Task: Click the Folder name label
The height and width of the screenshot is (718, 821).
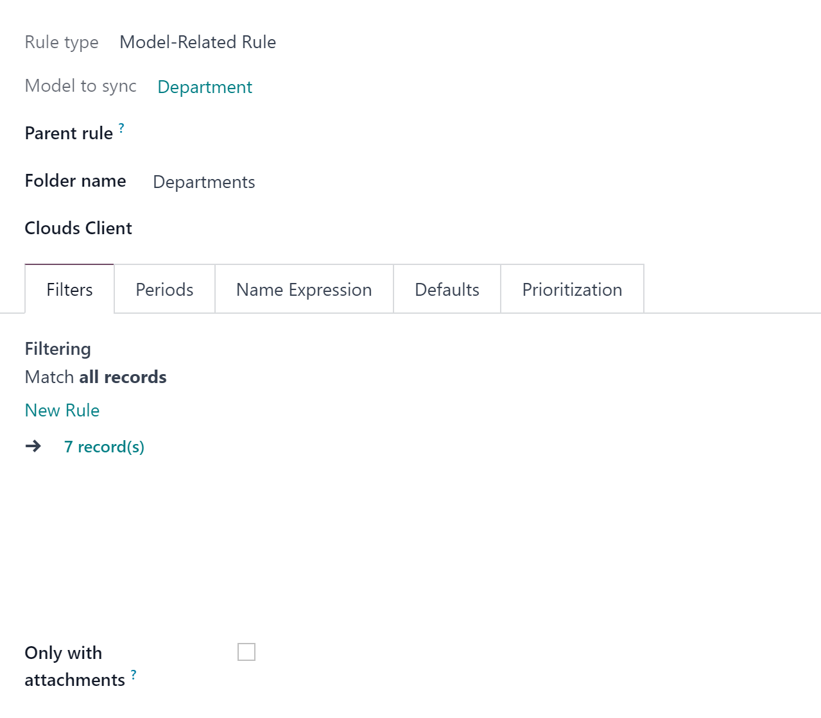Action: pos(75,181)
